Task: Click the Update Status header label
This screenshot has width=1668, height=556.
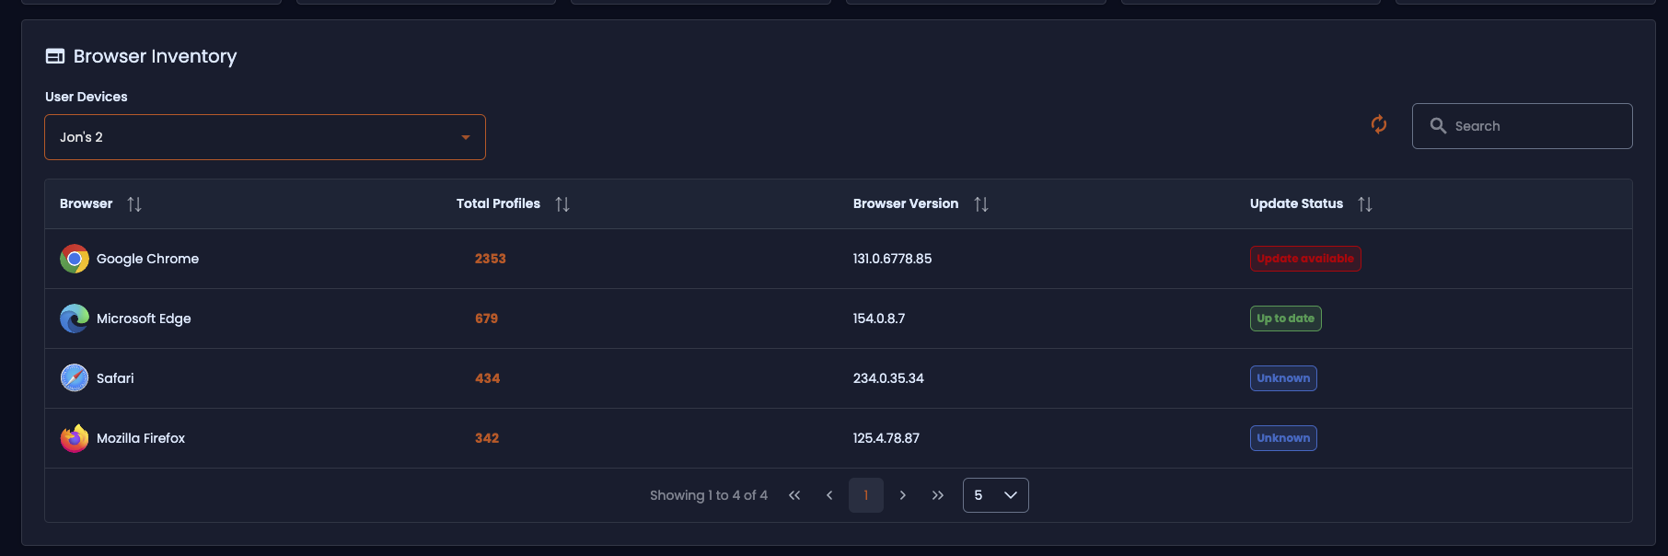Action: coord(1296,203)
